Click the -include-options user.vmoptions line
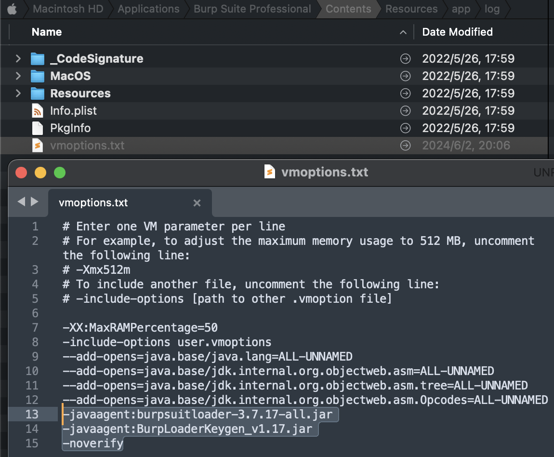This screenshot has width=554, height=457. click(x=167, y=342)
